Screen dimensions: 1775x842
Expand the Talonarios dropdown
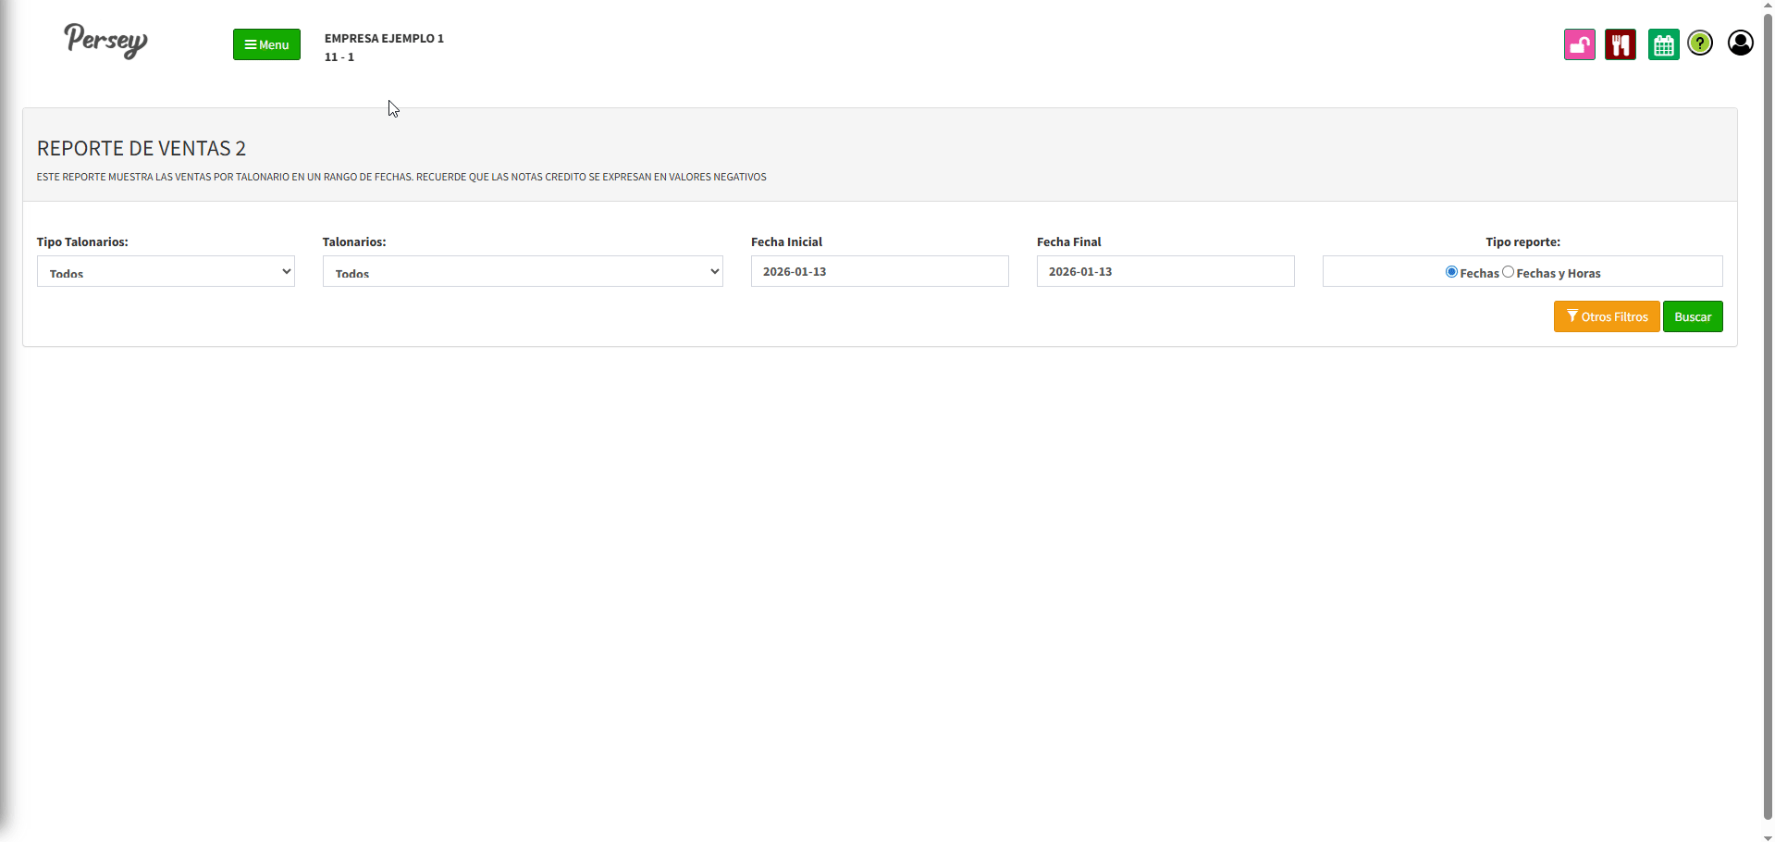click(x=522, y=272)
